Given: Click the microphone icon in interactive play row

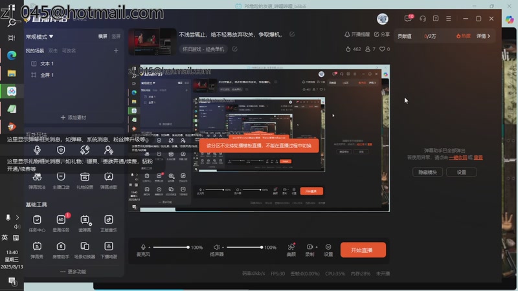Looking at the screenshot, I should [37, 150].
